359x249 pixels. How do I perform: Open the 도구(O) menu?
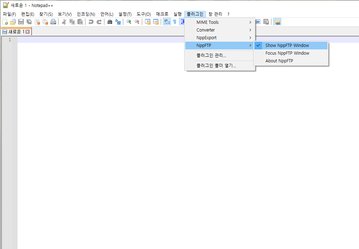click(144, 14)
